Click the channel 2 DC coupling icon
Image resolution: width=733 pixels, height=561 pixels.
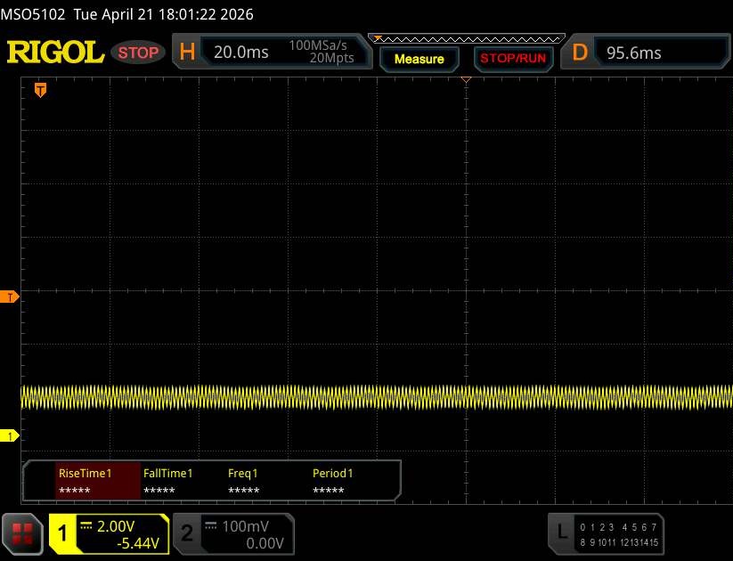[211, 526]
